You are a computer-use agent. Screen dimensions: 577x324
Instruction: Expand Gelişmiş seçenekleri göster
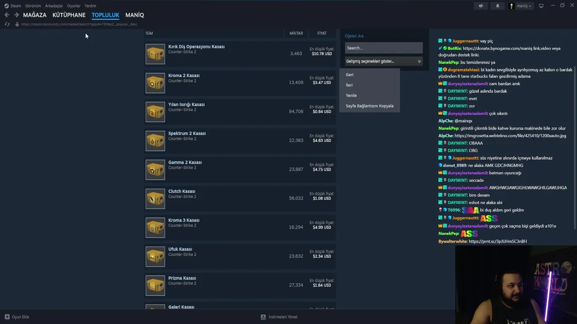pyautogui.click(x=384, y=61)
